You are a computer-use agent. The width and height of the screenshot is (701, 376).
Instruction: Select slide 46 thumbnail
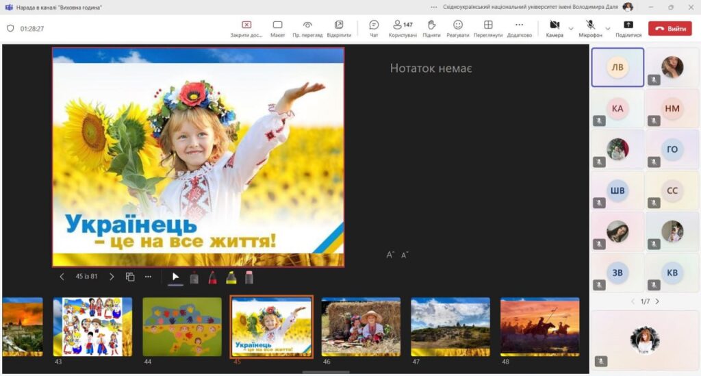361,326
